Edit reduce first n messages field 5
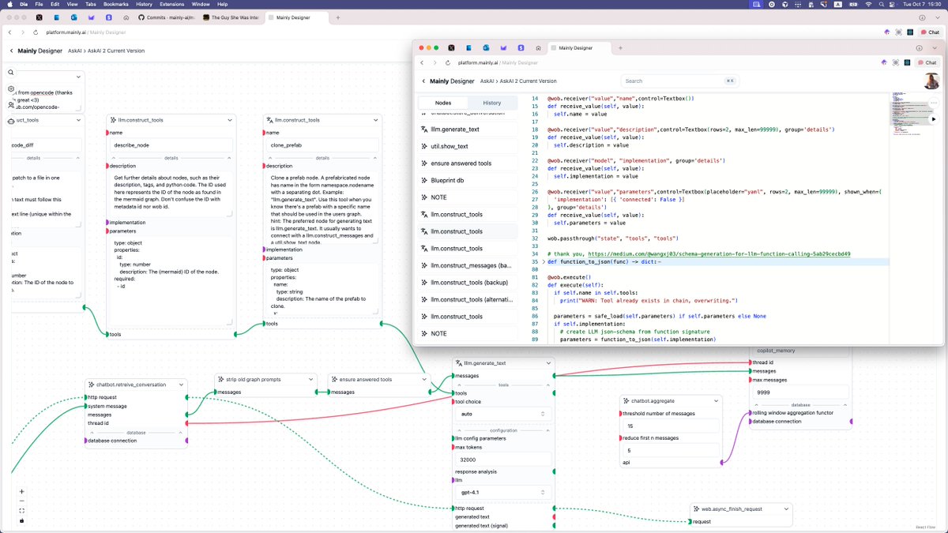 (671, 450)
